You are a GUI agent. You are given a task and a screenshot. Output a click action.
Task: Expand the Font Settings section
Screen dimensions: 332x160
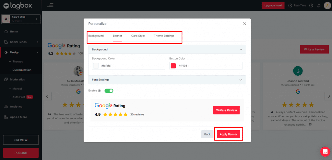(x=241, y=80)
